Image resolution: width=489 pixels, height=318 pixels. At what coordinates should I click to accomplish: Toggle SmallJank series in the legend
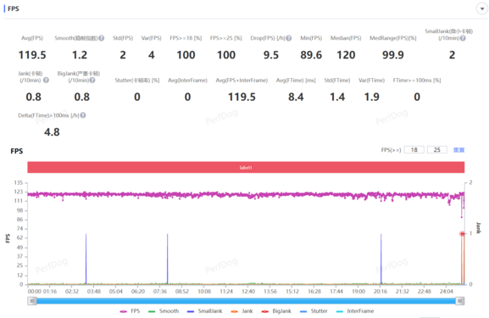[204, 311]
